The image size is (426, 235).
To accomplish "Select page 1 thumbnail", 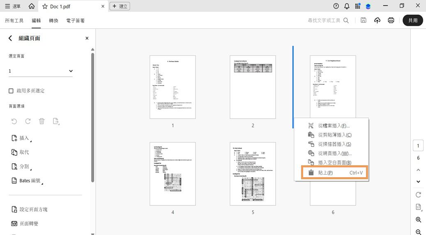I will click(x=173, y=87).
